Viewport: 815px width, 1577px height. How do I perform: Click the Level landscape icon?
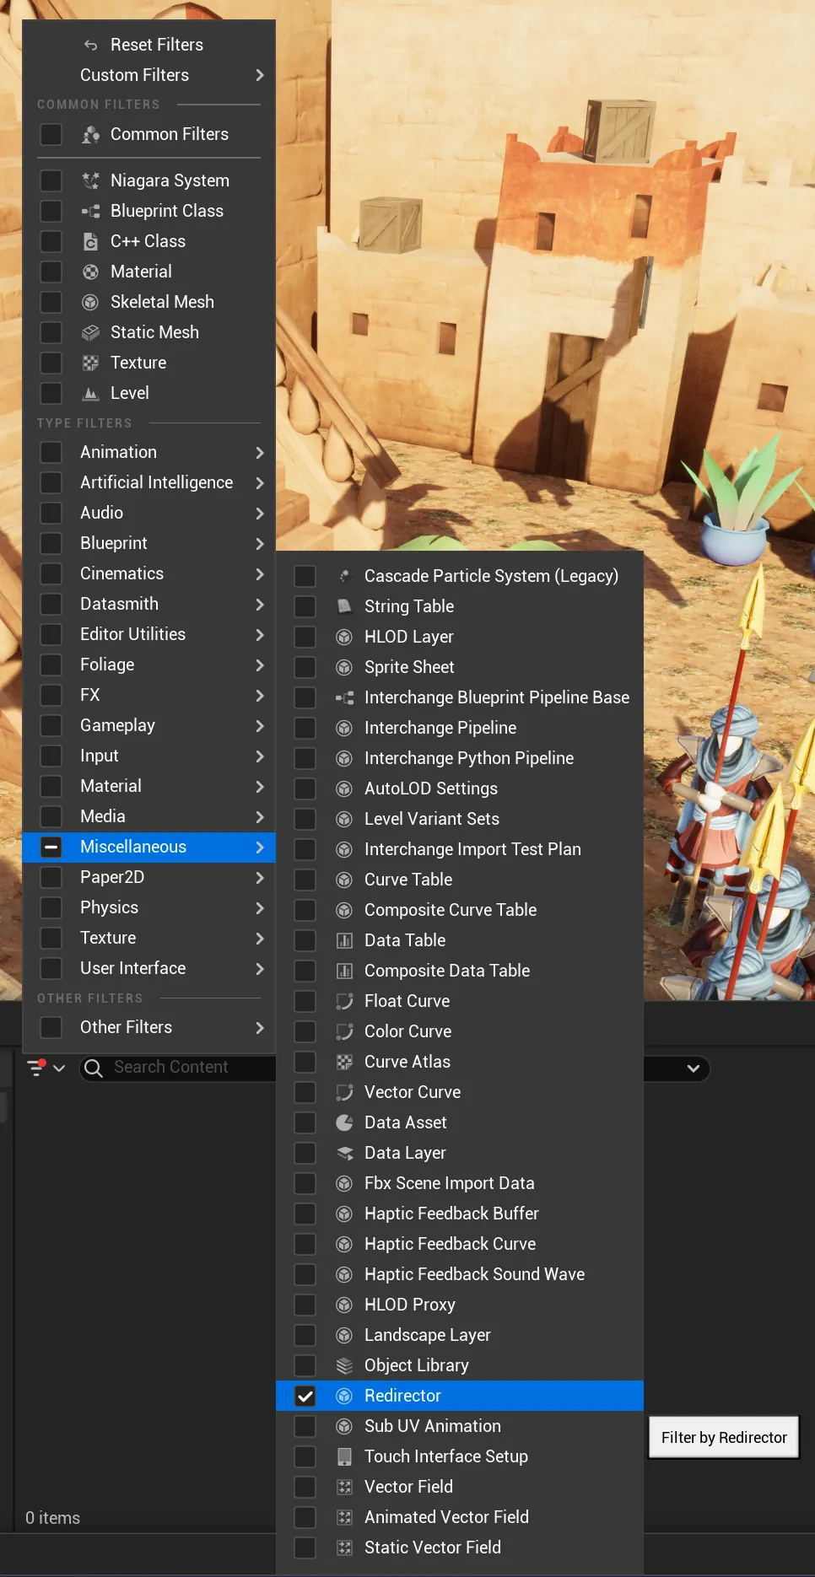[91, 393]
